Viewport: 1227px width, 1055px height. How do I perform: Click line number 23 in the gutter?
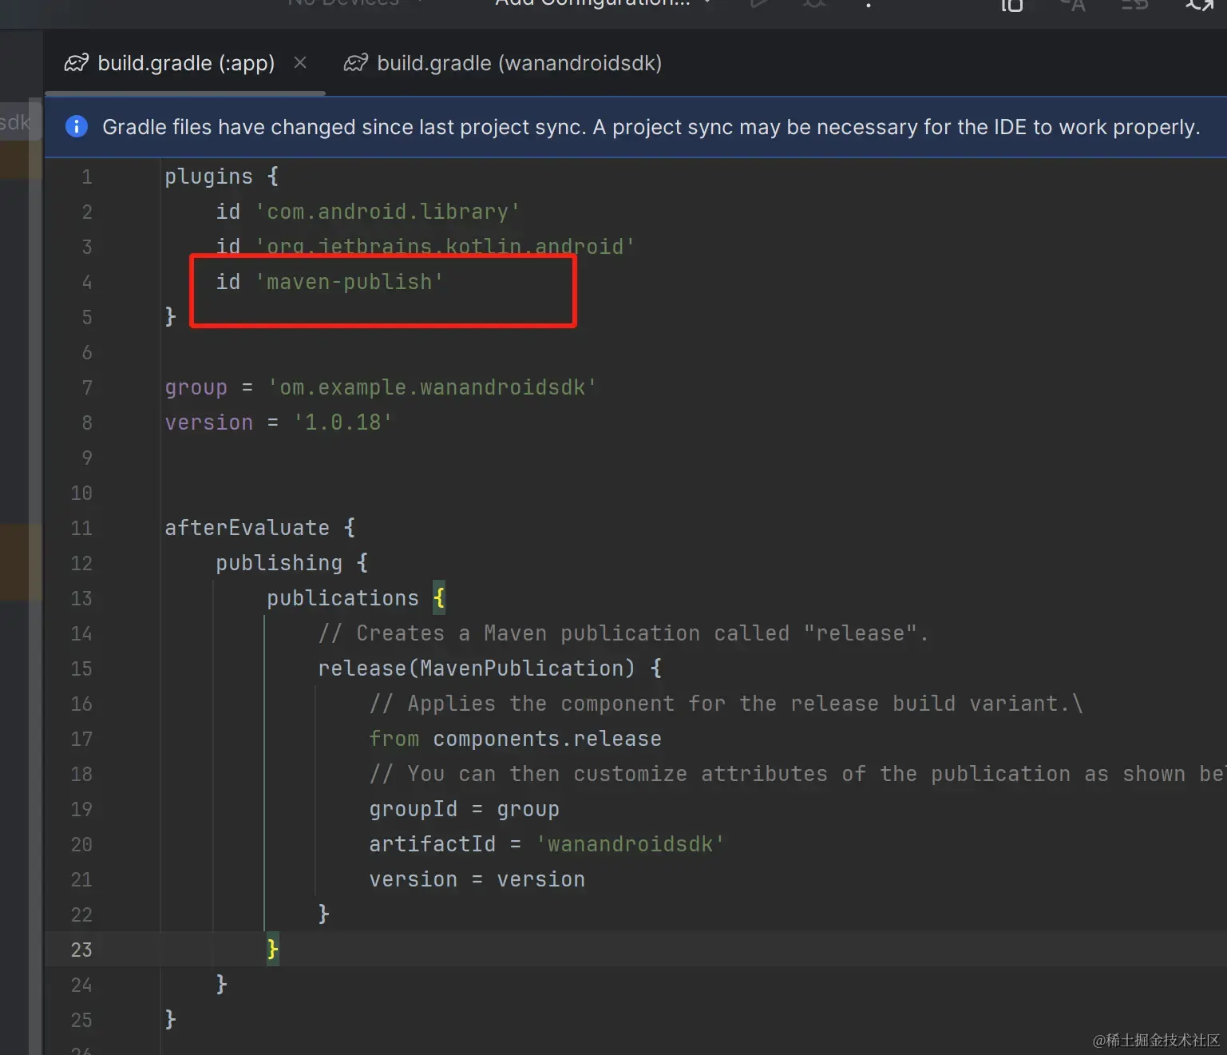point(81,950)
